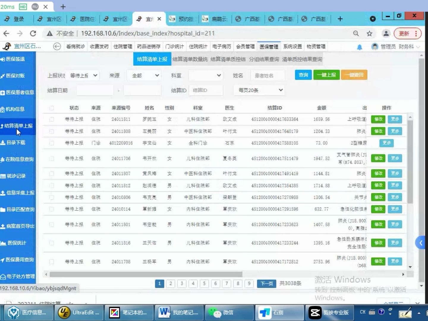Tick the checkbox for record 24011706
Viewport: 428px width, 321px height.
tap(51, 158)
